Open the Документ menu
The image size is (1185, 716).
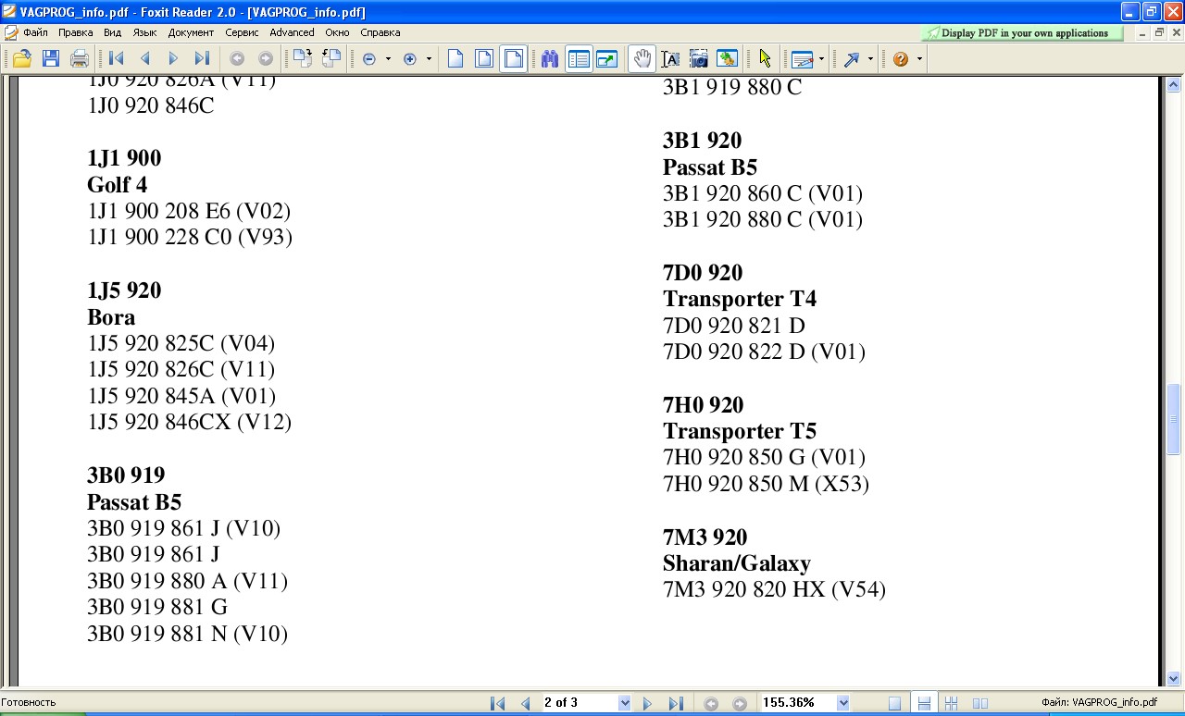tap(192, 32)
